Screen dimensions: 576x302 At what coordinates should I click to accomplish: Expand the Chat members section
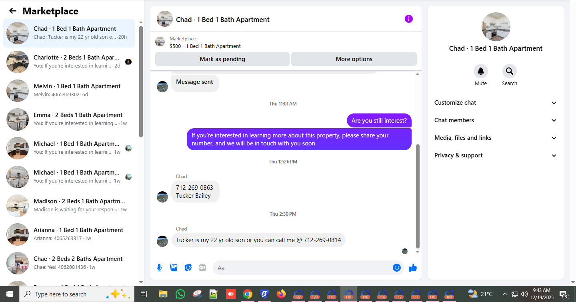coord(496,120)
